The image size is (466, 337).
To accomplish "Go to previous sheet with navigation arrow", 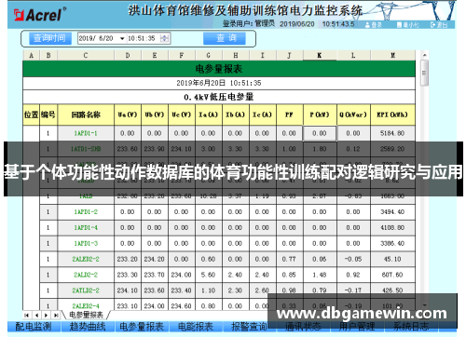I will tap(37, 316).
